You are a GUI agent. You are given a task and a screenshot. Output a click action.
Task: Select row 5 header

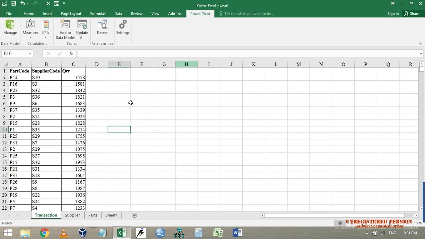pos(4,97)
